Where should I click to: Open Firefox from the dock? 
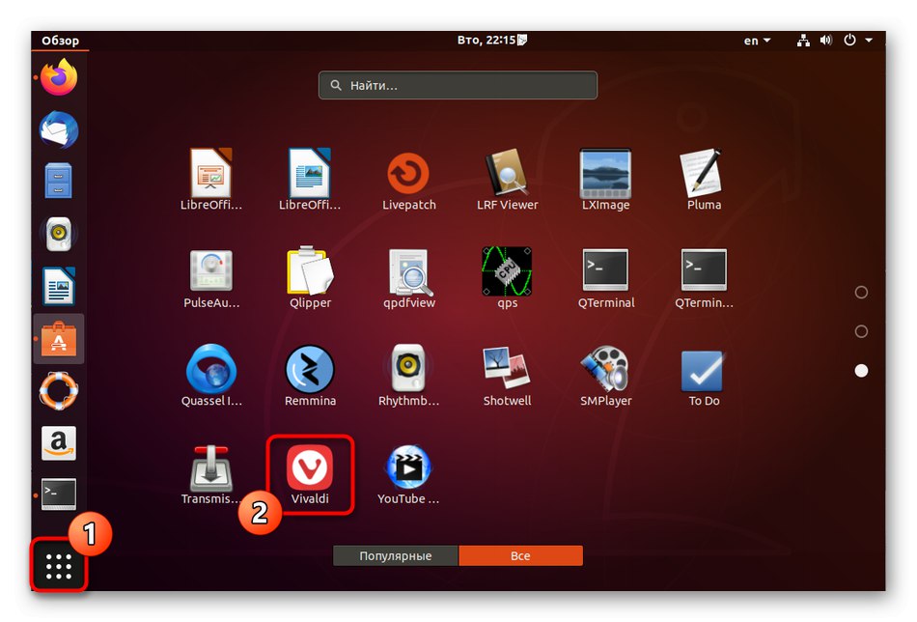(59, 78)
